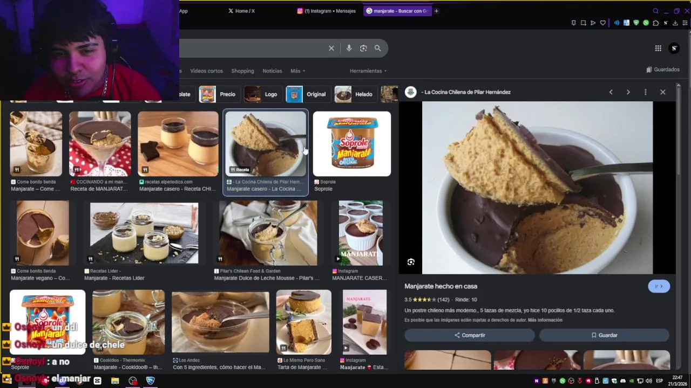Viewport: 691px width, 388px height.
Task: Start voice search with the microphone icon
Action: click(349, 48)
